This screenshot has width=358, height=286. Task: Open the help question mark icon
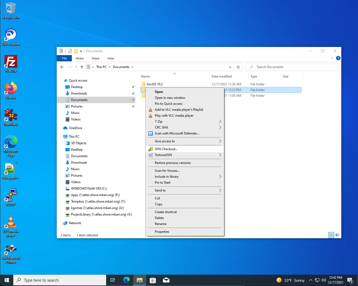(338, 58)
